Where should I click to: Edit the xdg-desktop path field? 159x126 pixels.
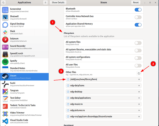click(104, 92)
